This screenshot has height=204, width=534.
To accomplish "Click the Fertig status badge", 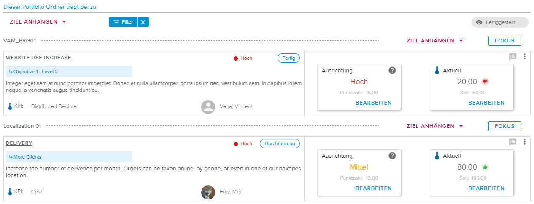I will point(289,58).
